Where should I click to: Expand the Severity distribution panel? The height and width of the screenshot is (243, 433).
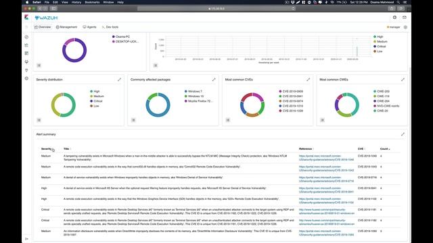tap(119, 80)
